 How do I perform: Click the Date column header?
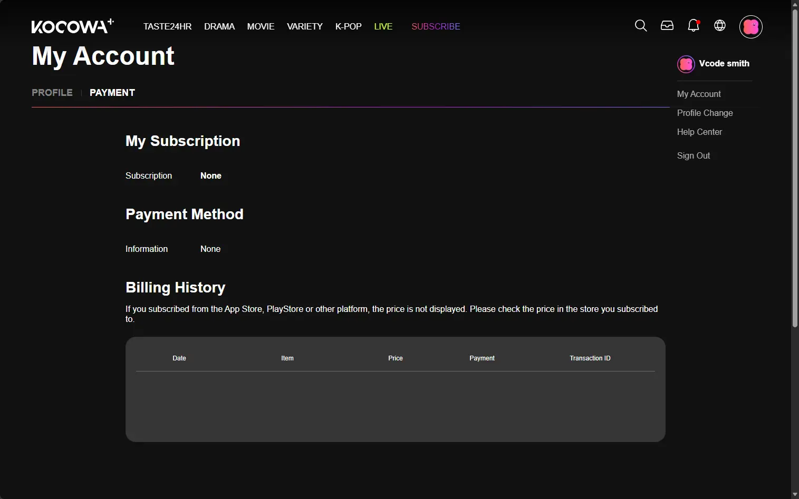179,358
